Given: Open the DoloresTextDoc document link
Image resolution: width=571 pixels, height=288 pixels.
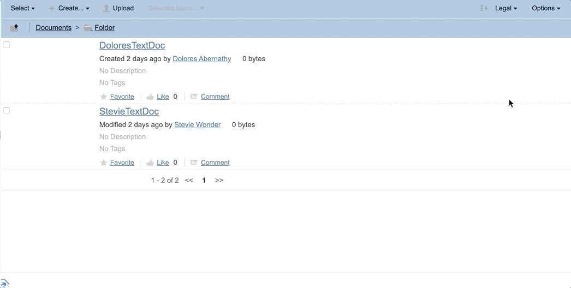Looking at the screenshot, I should click(x=132, y=45).
